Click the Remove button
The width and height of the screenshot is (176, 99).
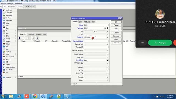pyautogui.click(x=116, y=43)
